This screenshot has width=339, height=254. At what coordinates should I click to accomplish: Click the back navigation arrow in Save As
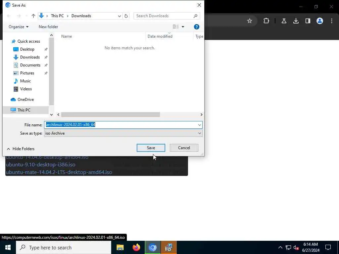pyautogui.click(x=9, y=16)
